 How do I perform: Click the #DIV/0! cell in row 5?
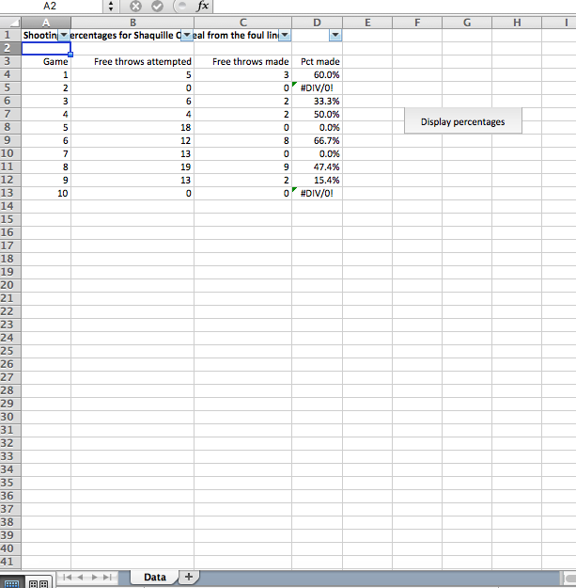pos(317,87)
